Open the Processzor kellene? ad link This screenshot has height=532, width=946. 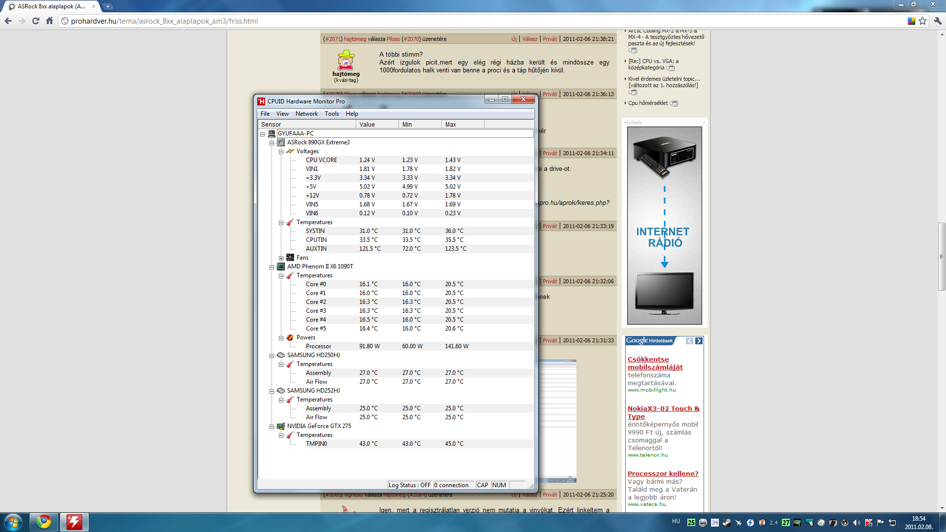663,473
